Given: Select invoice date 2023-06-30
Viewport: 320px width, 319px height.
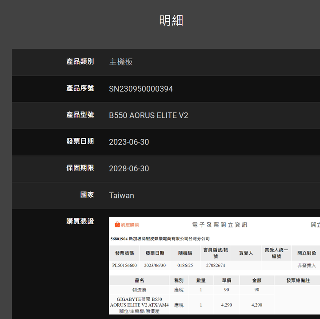Looking at the screenshot, I should [129, 142].
